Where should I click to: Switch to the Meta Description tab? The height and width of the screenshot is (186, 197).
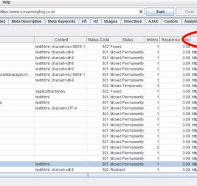click(27, 21)
